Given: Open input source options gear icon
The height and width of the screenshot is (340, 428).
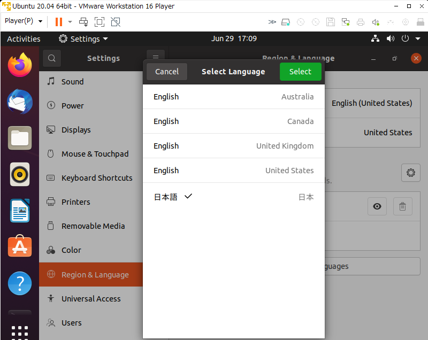Looking at the screenshot, I should [x=410, y=173].
